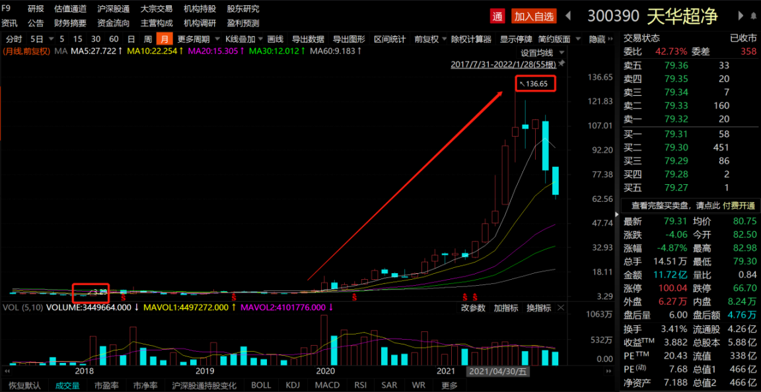The image size is (761, 392).
Task: Click 加入自选 add to watchlist
Action: tap(534, 16)
